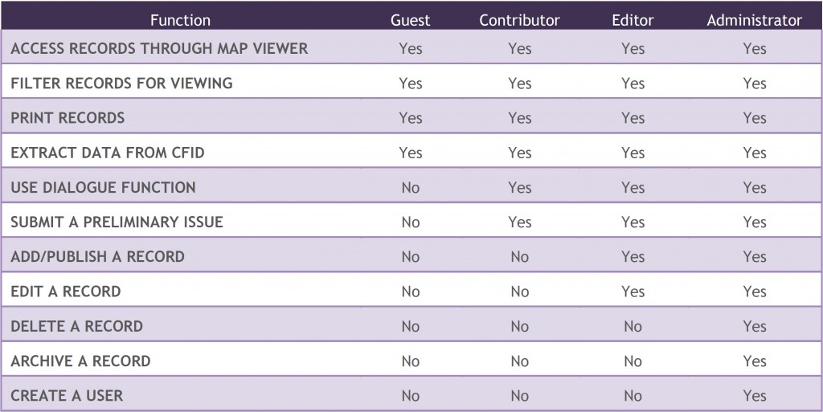This screenshot has width=823, height=412.
Task: Select Contributor's No for Add/Publish A Record
Action: pyautogui.click(x=519, y=257)
